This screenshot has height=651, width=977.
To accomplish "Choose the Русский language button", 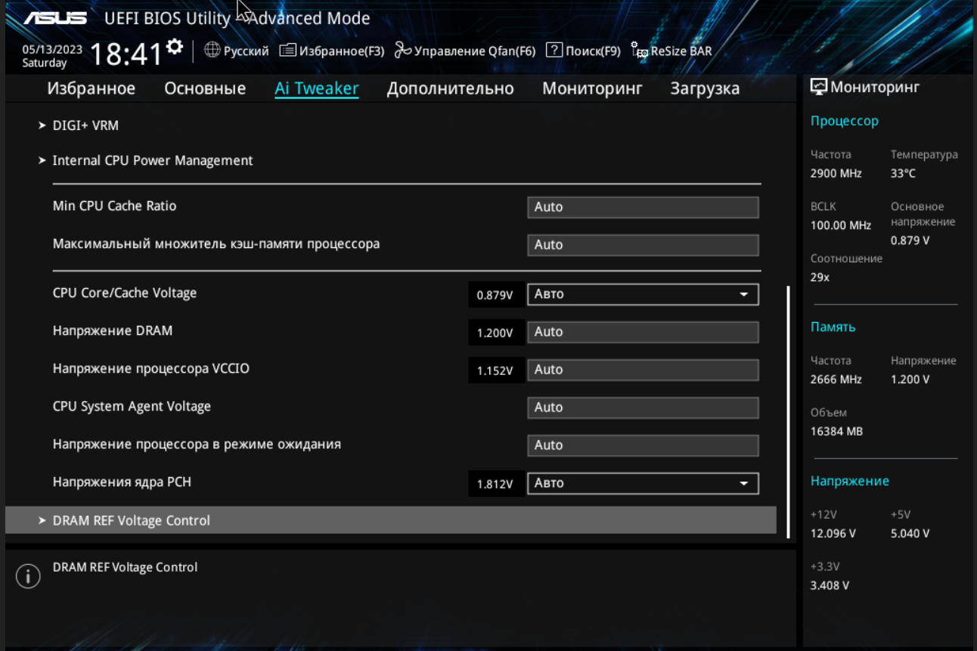I will (237, 51).
